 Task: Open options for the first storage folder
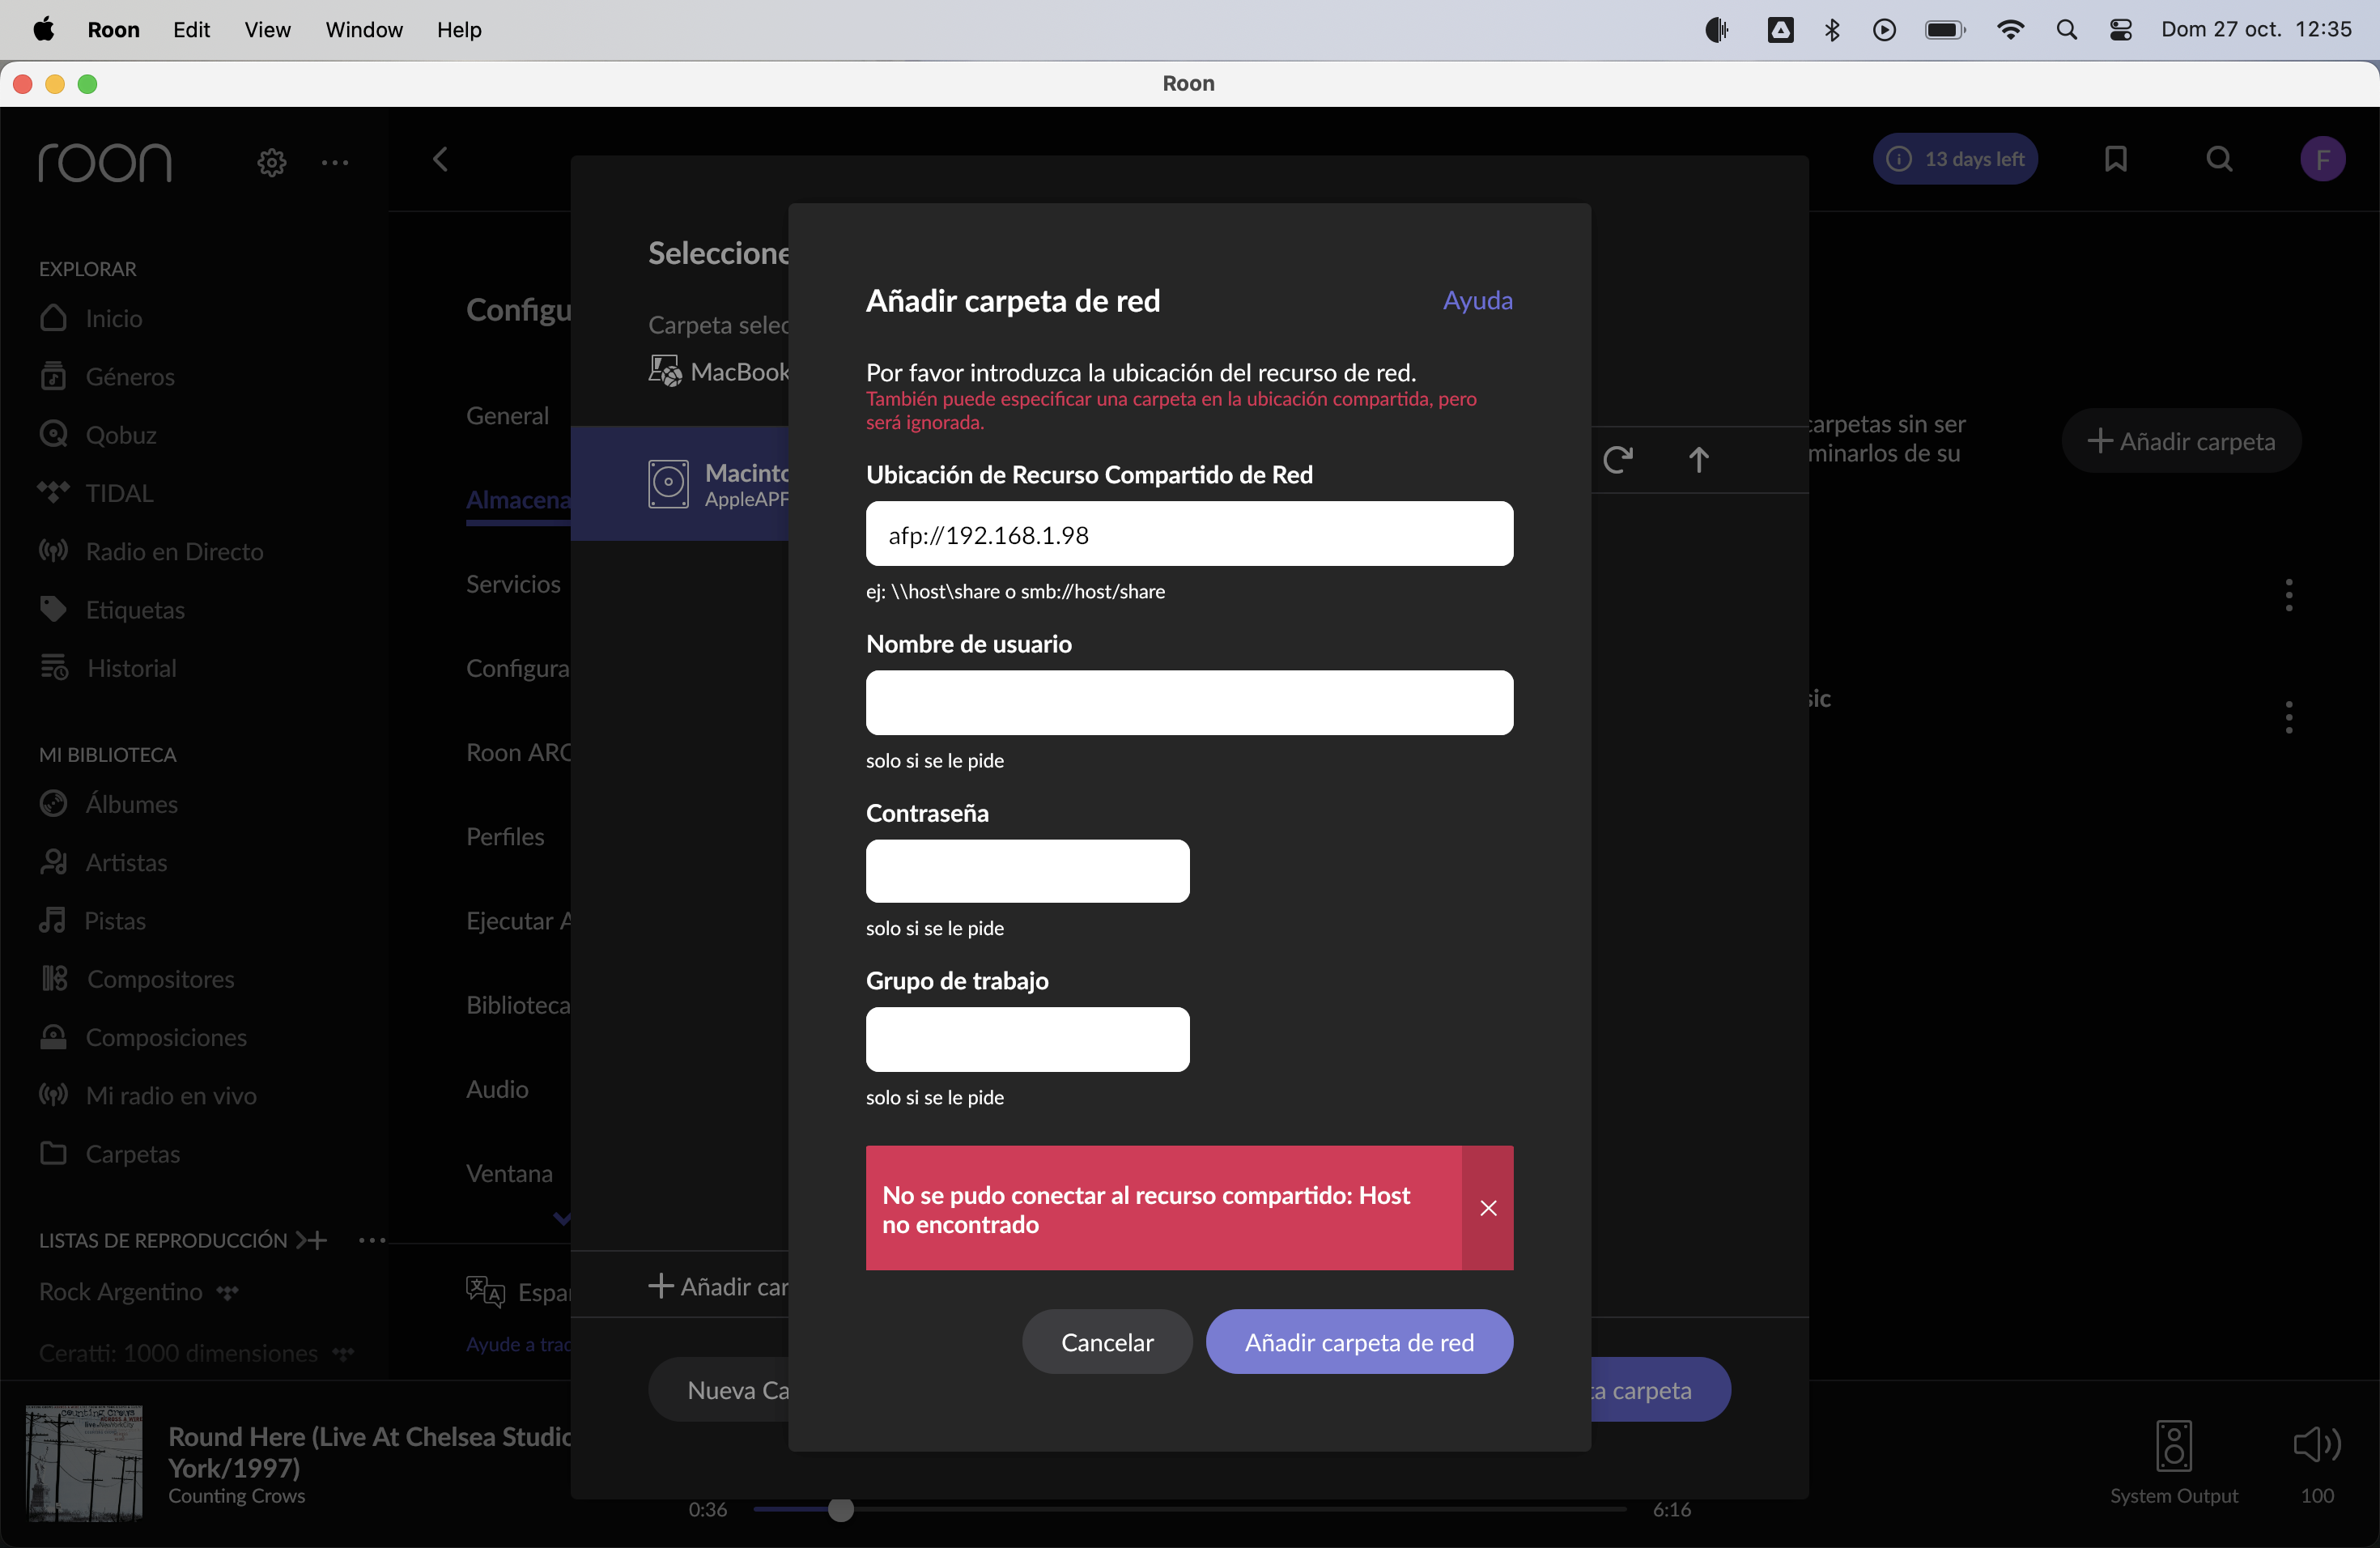point(2288,595)
